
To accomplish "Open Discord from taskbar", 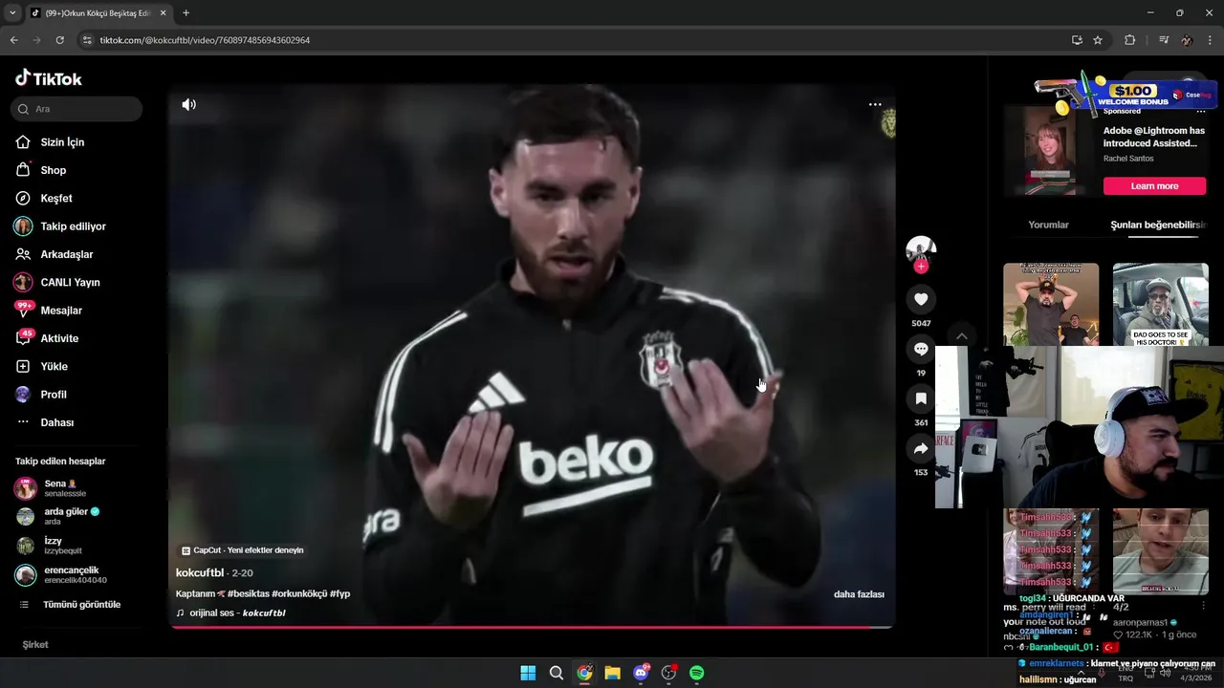I will tap(641, 673).
